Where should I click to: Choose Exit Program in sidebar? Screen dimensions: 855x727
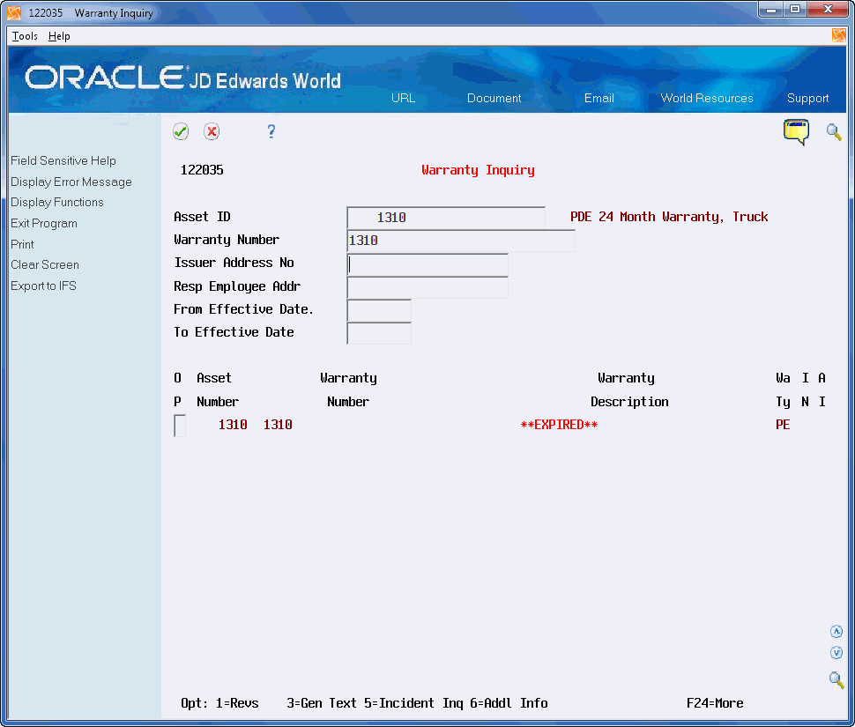[x=44, y=224]
